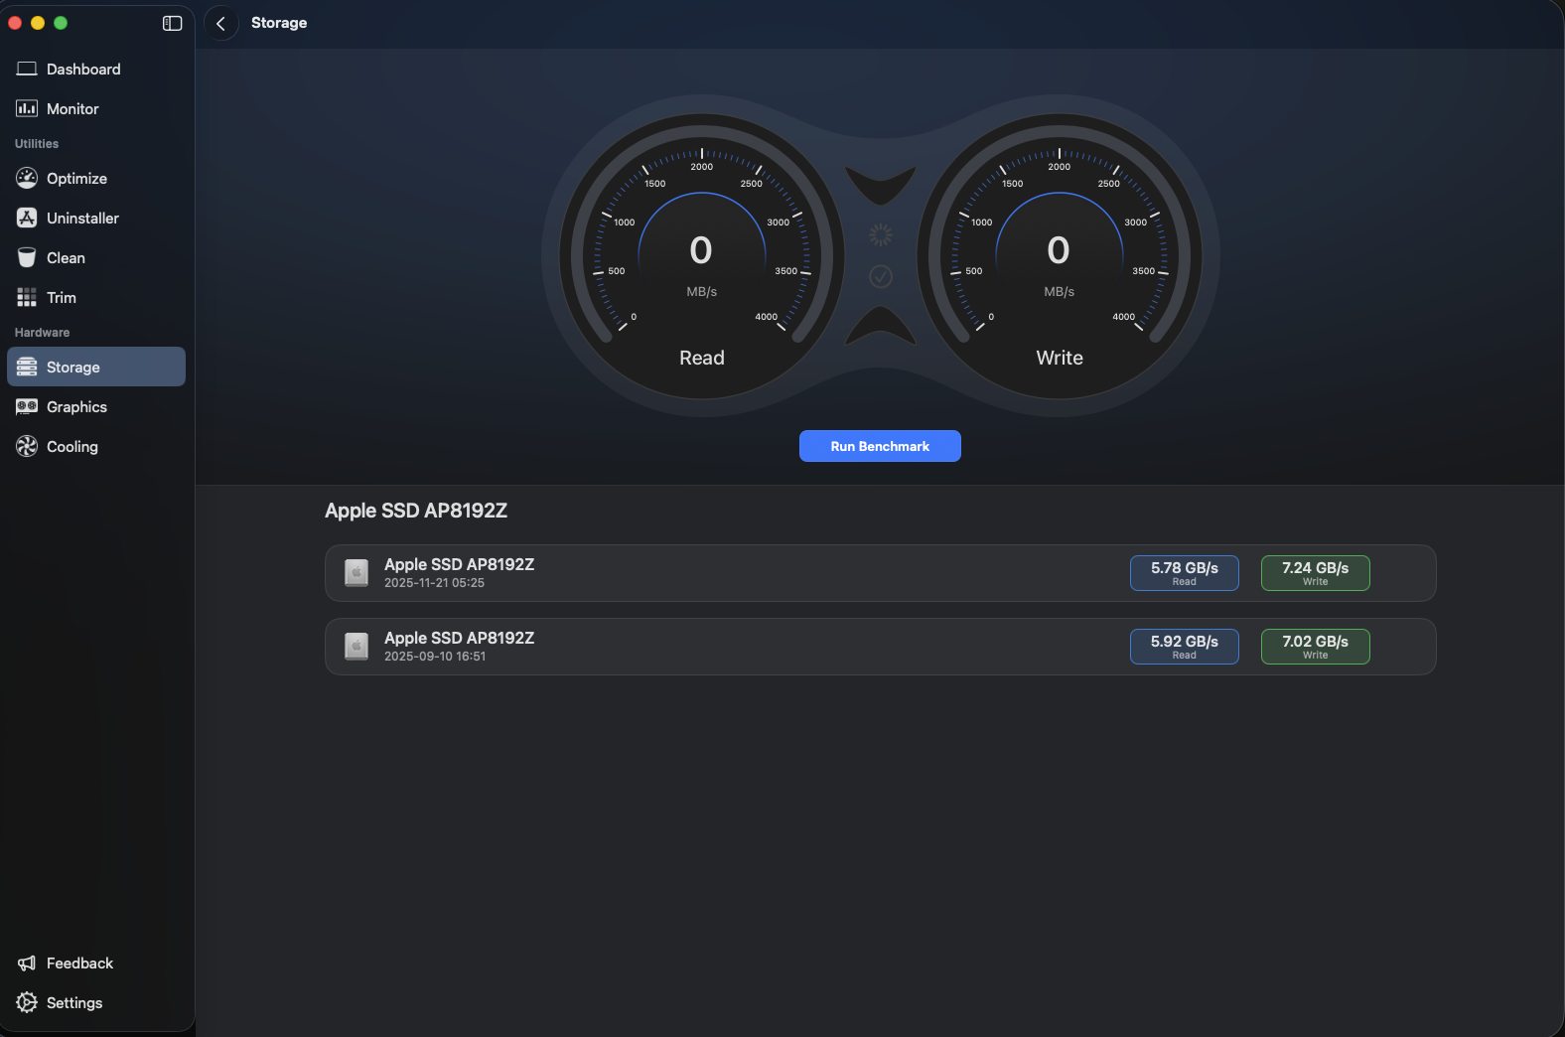Toggle the sidebar panel icon
Viewport: 1565px width, 1037px height.
click(172, 23)
